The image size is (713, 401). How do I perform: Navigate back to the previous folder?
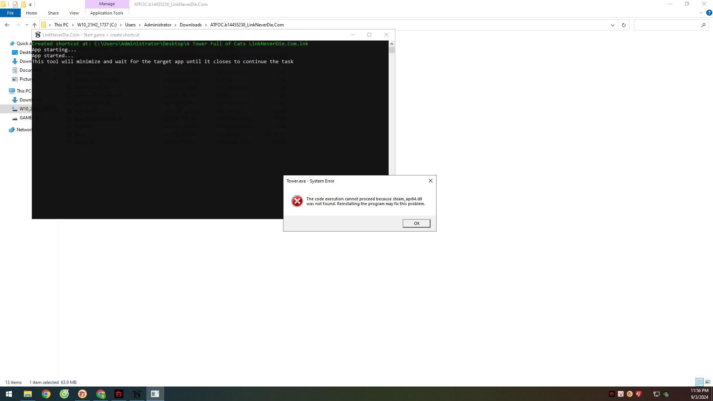7,25
